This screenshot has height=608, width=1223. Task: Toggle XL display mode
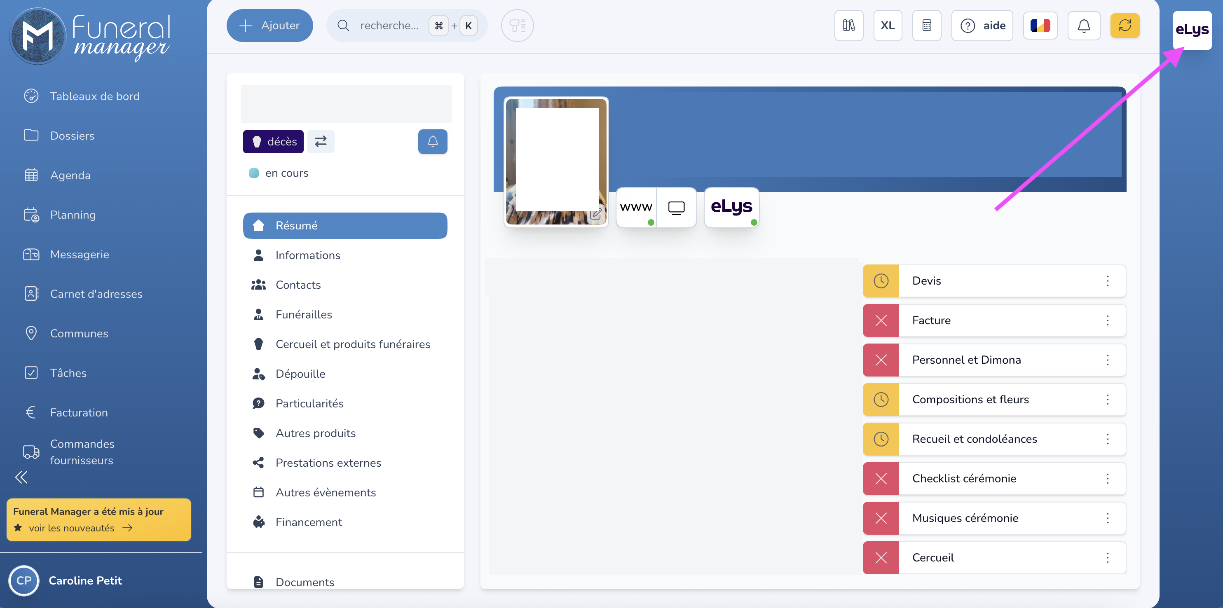[887, 26]
